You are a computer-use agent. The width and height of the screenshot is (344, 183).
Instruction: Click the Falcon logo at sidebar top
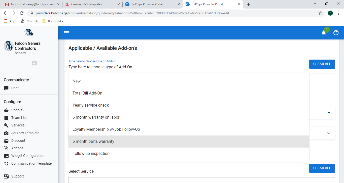click(x=29, y=32)
